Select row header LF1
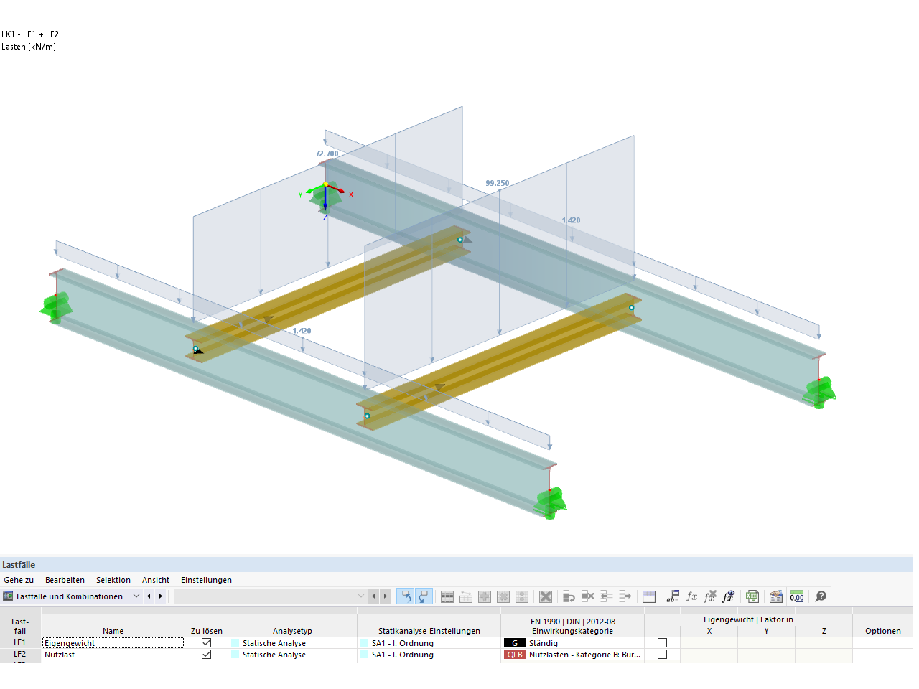This screenshot has width=919, height=689. point(20,643)
